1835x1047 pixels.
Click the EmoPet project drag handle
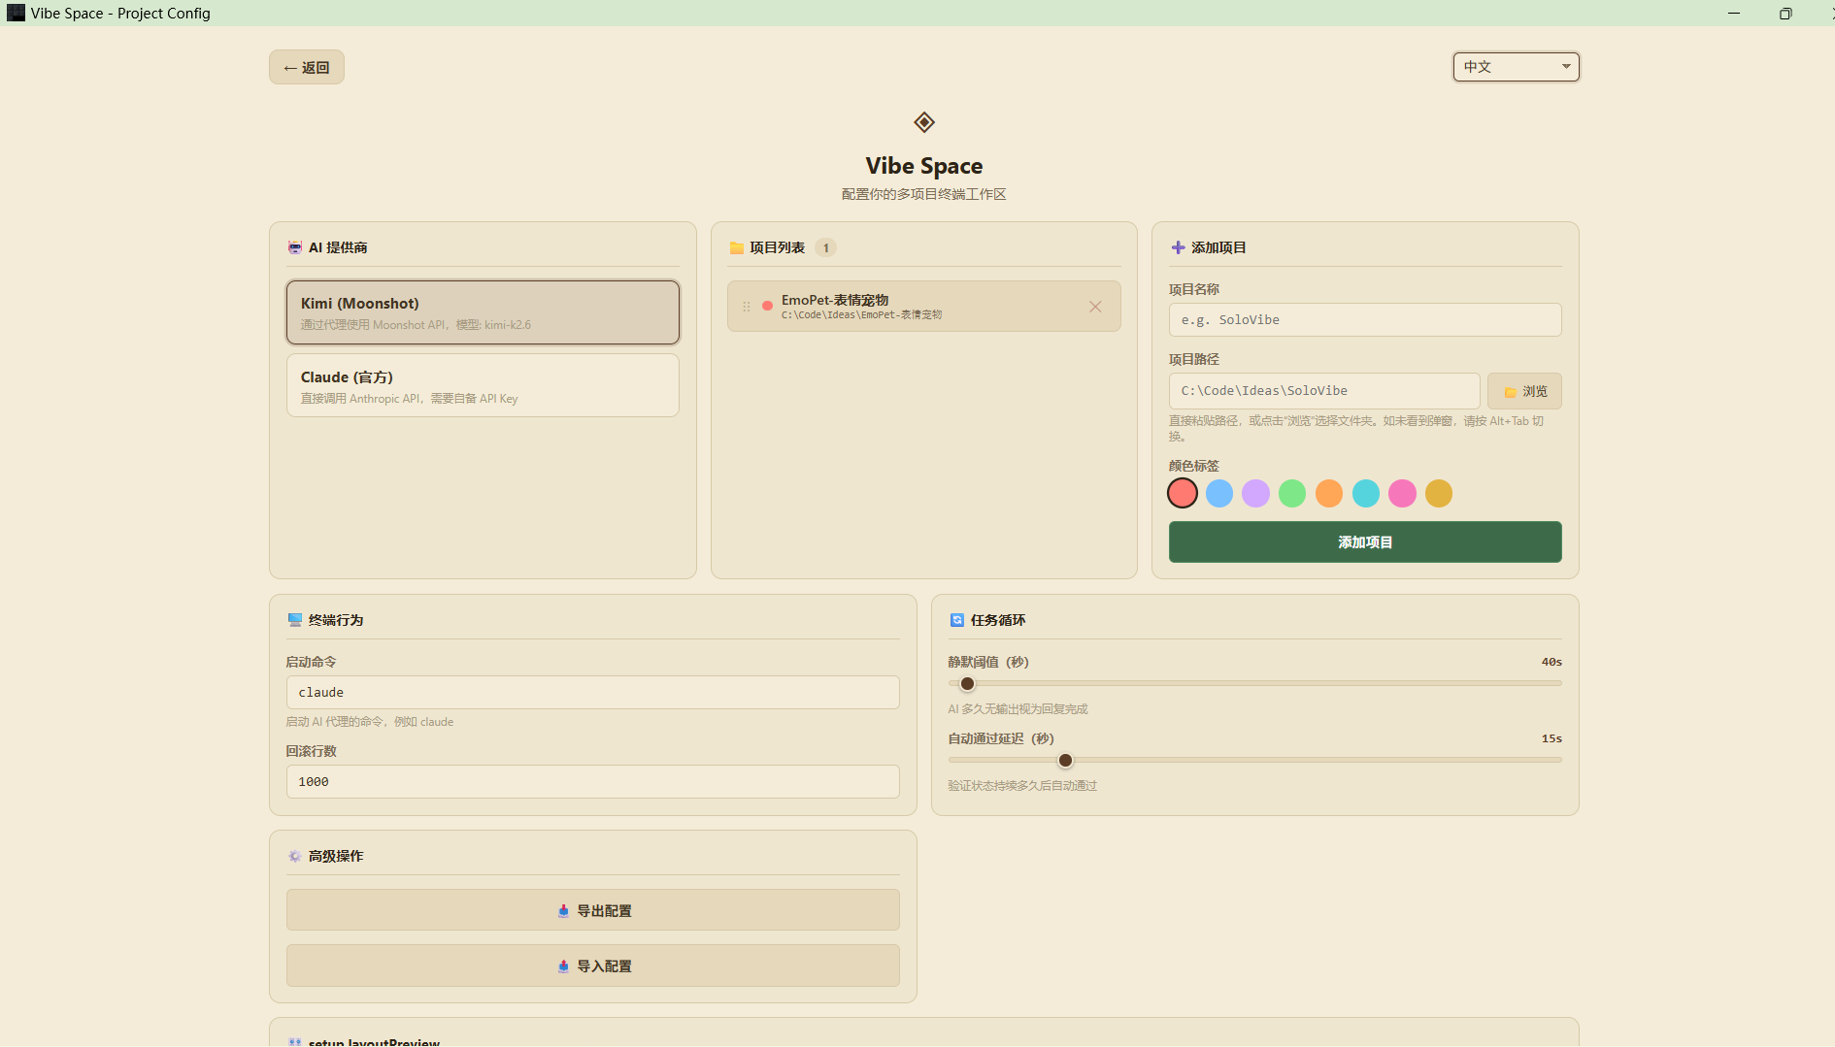pyautogui.click(x=747, y=307)
